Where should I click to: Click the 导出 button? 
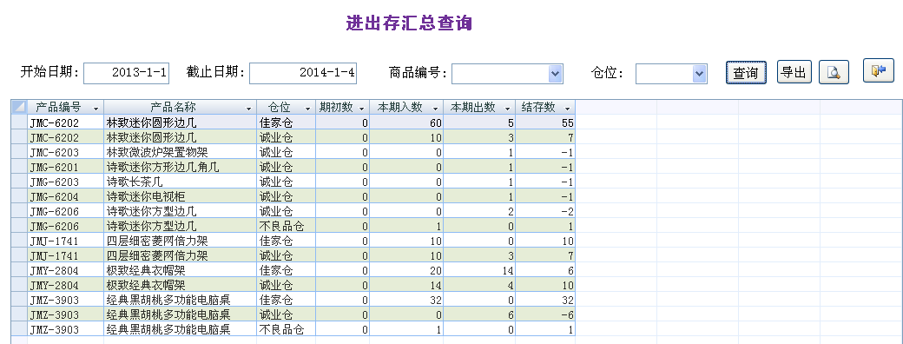click(x=794, y=72)
